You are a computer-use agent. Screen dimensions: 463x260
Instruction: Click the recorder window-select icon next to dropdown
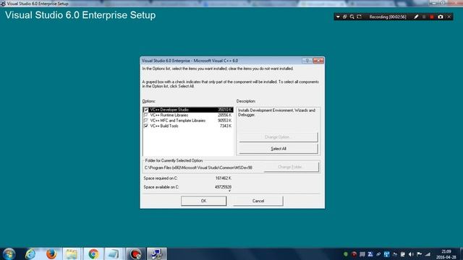[344, 17]
